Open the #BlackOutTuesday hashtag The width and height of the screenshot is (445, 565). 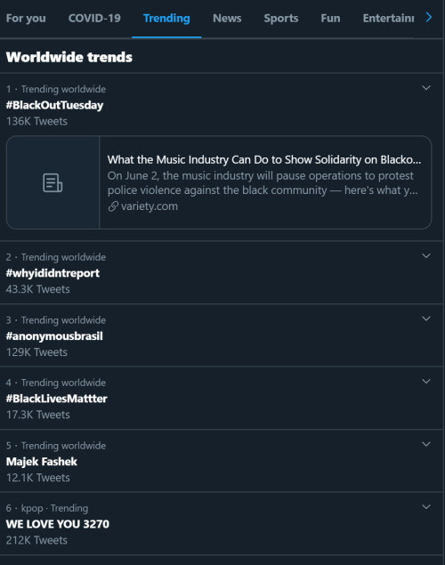pyautogui.click(x=54, y=105)
